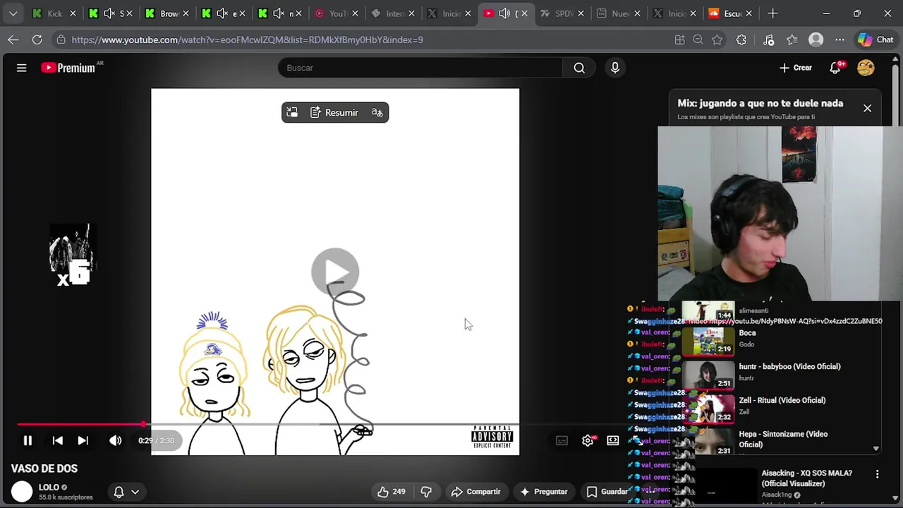Click the translate icon right of Resumir
Screen dimensions: 903x508
tap(377, 112)
